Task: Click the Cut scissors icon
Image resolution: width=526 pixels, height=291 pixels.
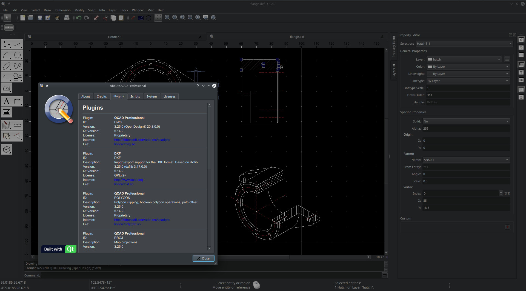Action: click(105, 18)
